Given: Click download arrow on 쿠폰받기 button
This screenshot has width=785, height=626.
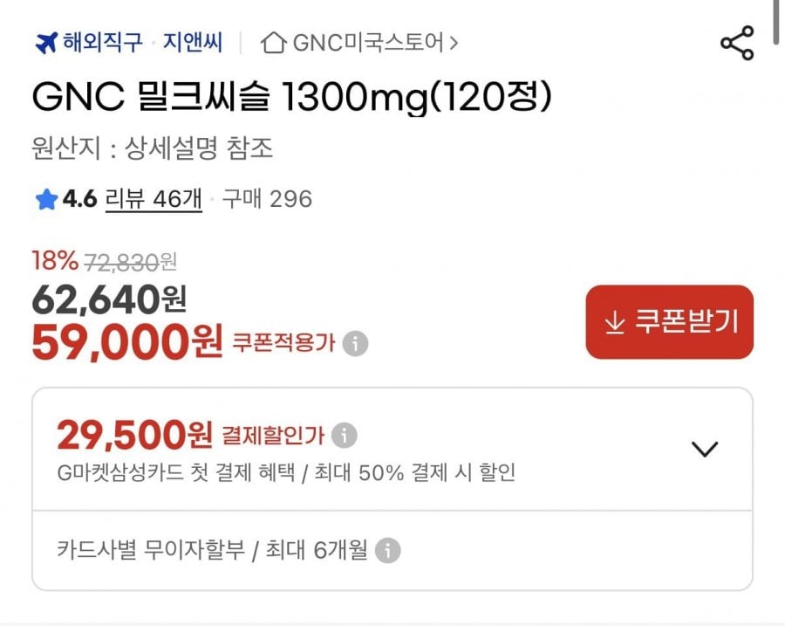Looking at the screenshot, I should 615,322.
